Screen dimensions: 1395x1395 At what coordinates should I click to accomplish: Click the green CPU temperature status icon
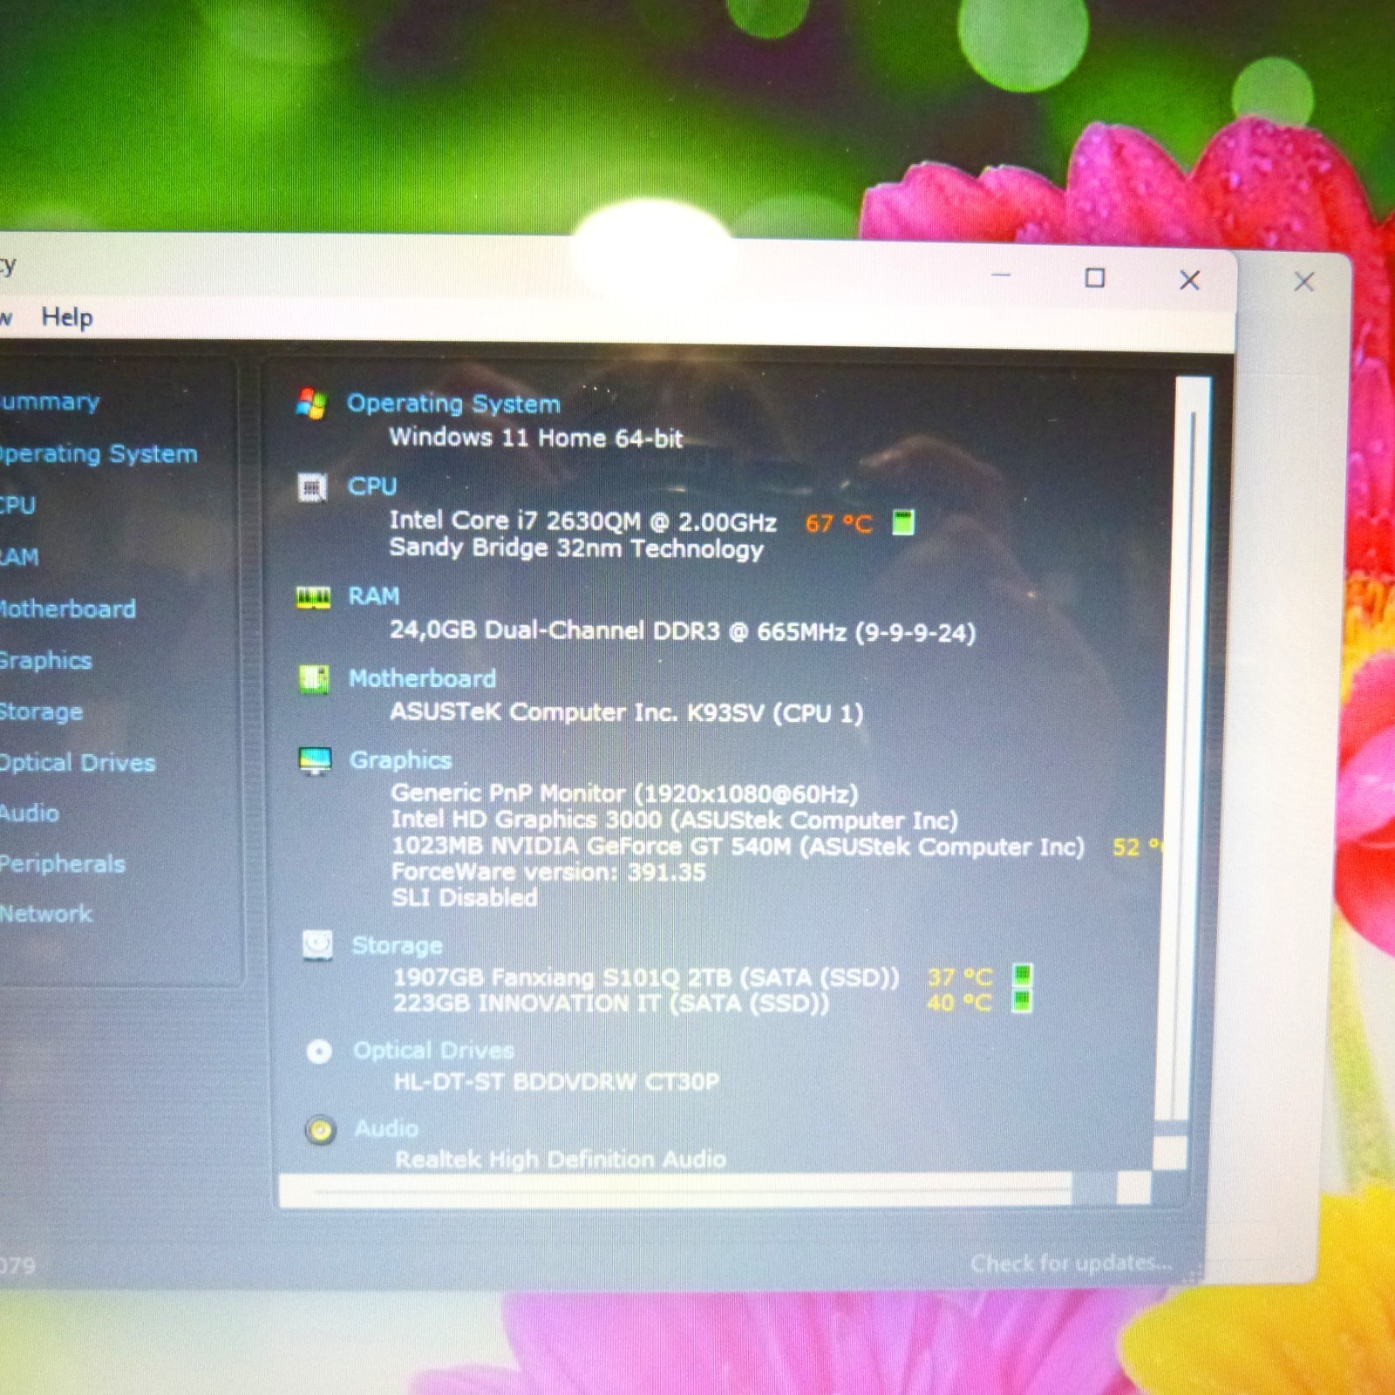(903, 522)
